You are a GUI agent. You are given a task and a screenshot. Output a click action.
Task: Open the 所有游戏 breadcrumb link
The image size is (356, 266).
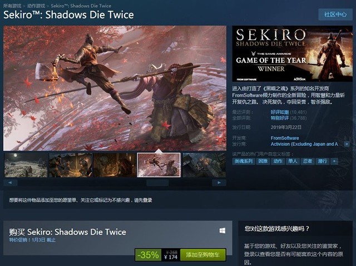[x=12, y=6]
